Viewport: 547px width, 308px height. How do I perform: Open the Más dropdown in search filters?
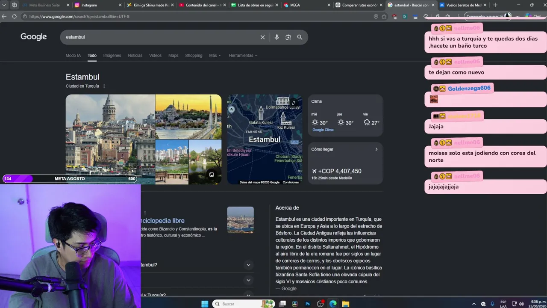point(215,55)
